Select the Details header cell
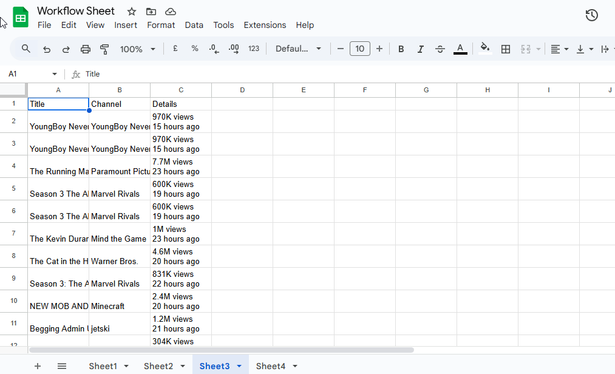The width and height of the screenshot is (615, 374). (181, 104)
